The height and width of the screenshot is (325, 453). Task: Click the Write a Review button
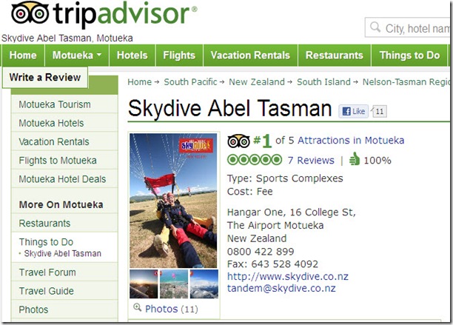tap(44, 78)
